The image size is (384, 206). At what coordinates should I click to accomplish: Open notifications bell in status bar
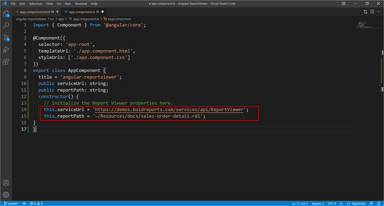379,204
